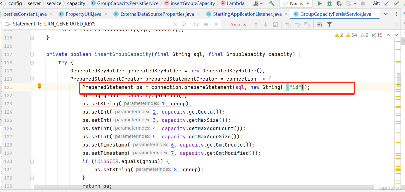Click the Git update project arrow

pos(386,3)
